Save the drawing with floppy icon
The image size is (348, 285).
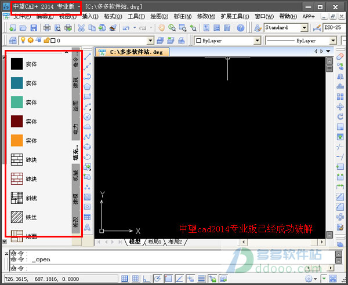click(34, 28)
